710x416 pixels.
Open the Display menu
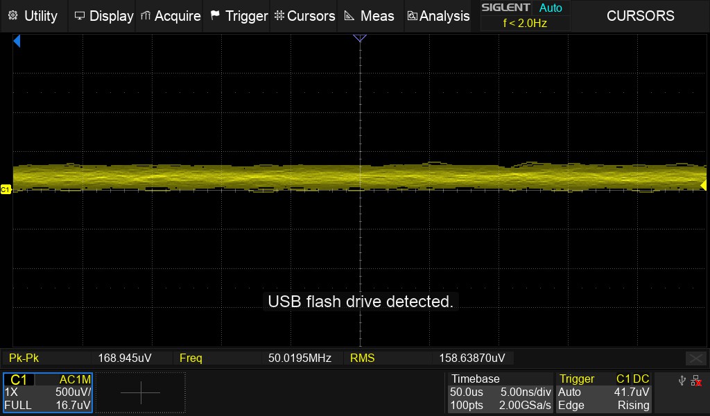pos(103,15)
